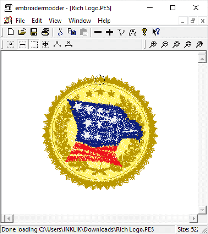The image size is (208, 234).
Task: Click the New document icon
Action: [x=11, y=32]
